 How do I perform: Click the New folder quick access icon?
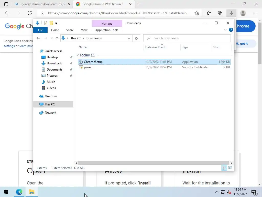(51, 23)
